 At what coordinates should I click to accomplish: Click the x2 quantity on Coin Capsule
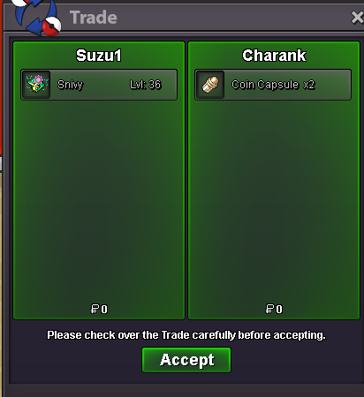(x=309, y=85)
